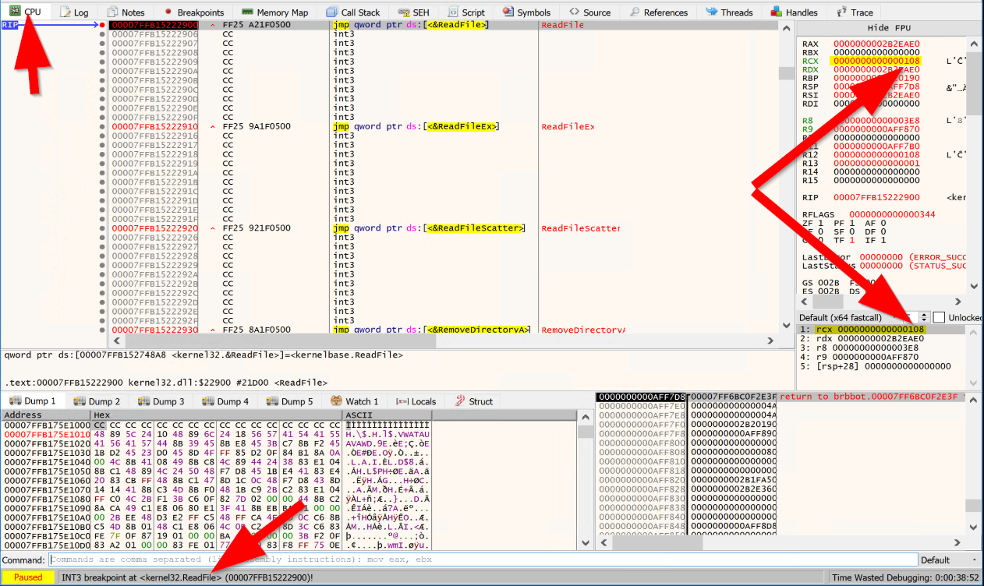The height and width of the screenshot is (586, 984).
Task: Toggle breakpoint dot at ReadFile address
Action: click(102, 26)
